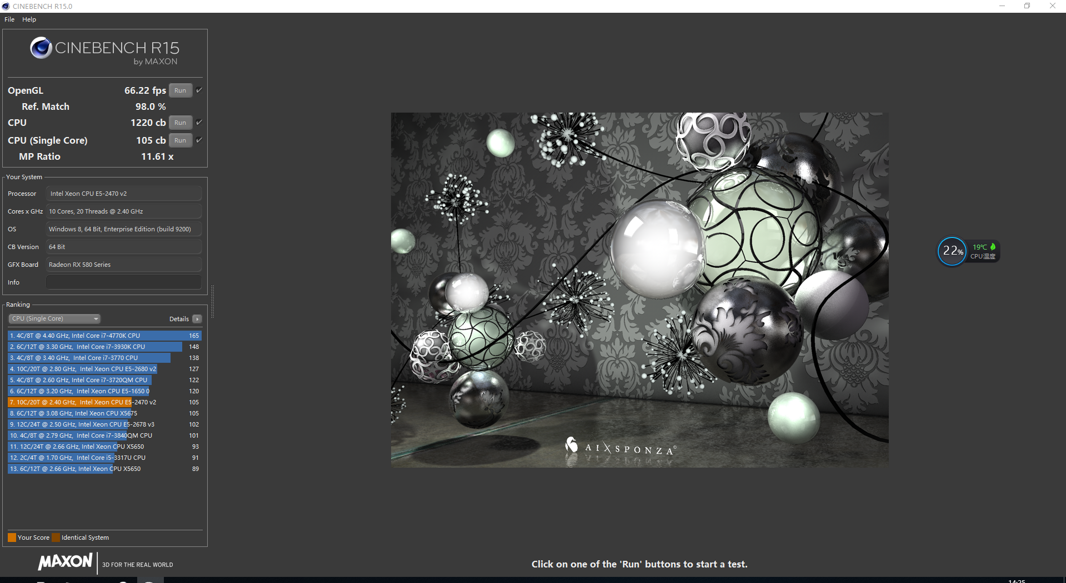Select ranking row 11 Xeon X5650 12C/24T
Screen dimensions: 1066x583
click(104, 447)
